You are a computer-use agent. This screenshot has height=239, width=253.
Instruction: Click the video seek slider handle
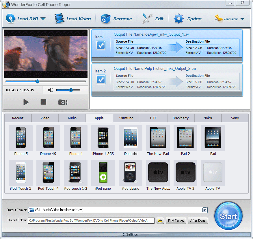tap(38, 81)
